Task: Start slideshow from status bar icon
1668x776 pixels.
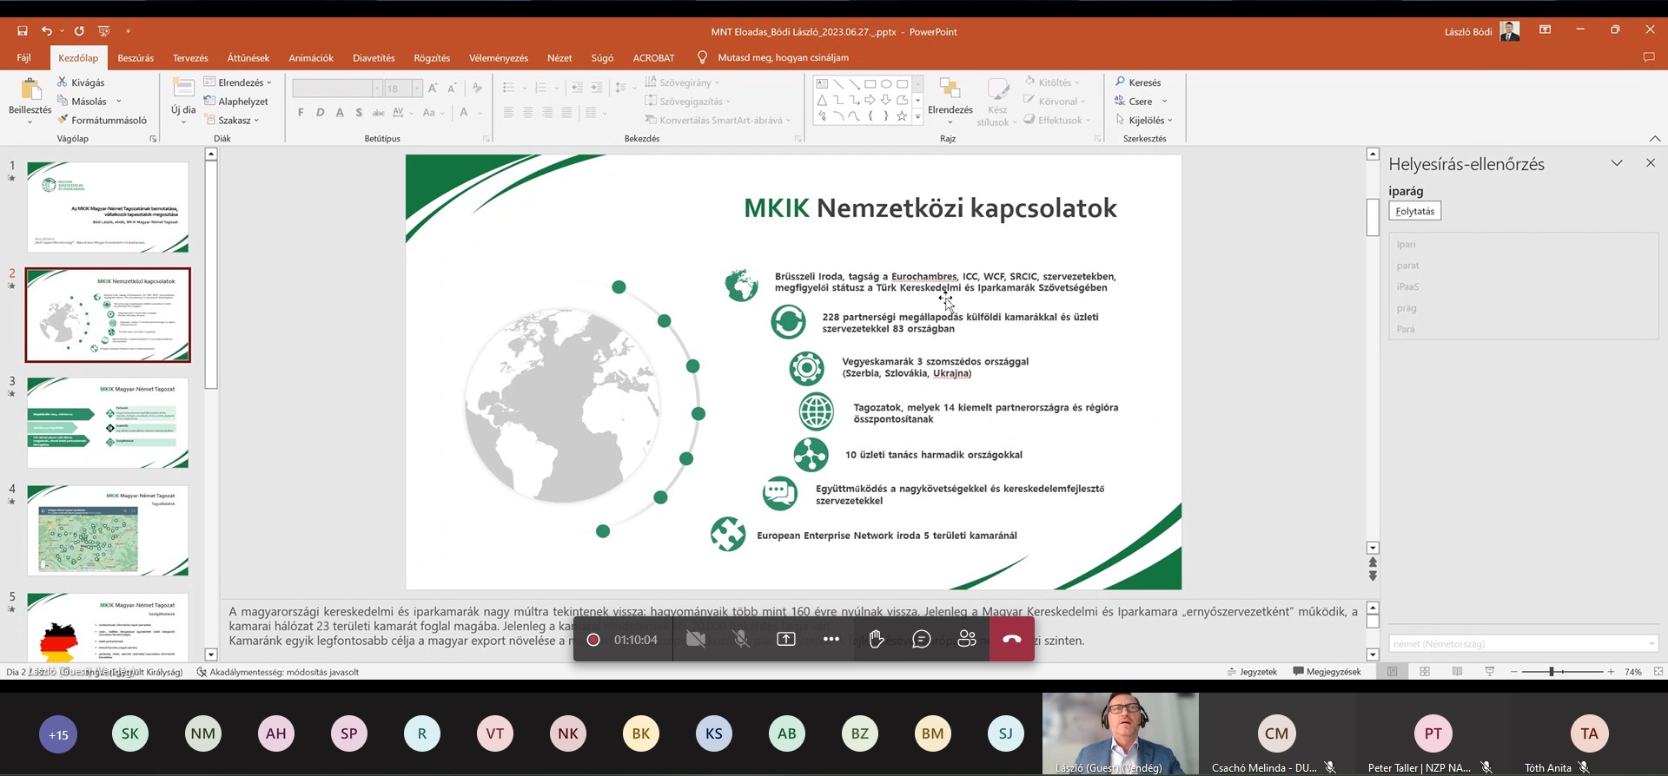Action: 1490,672
